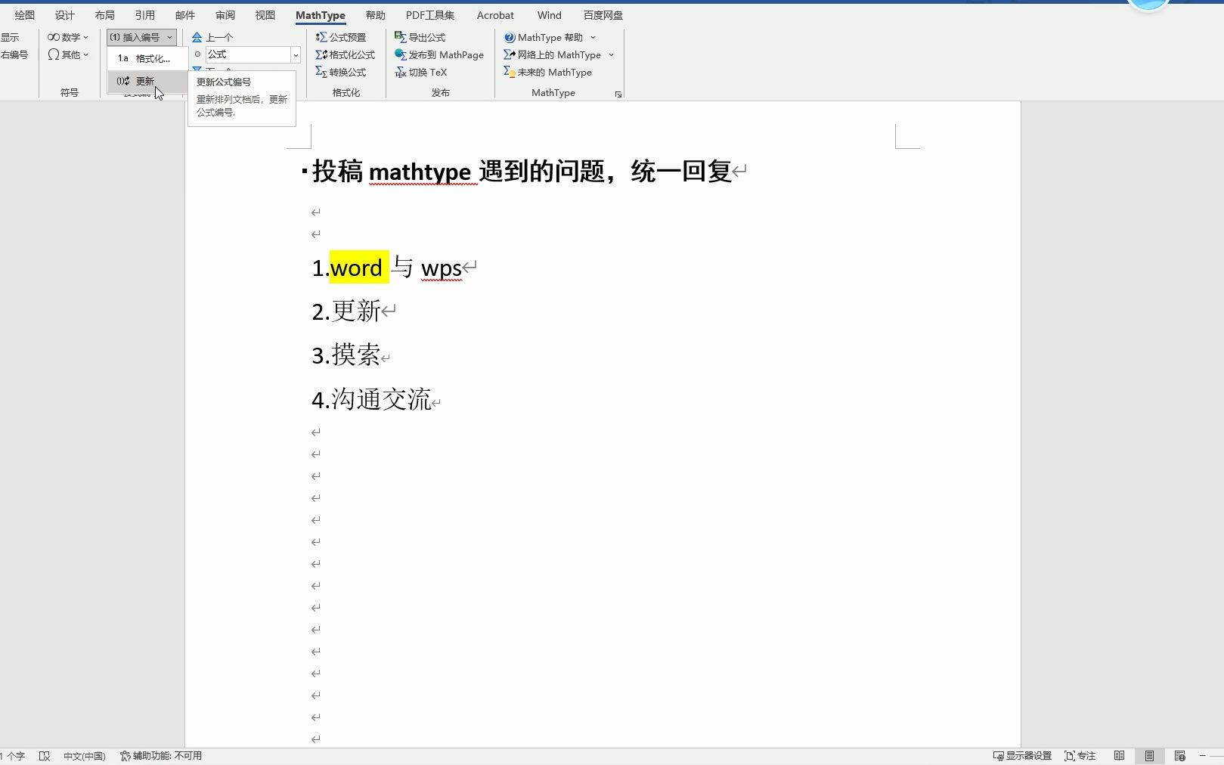Click the word count in status bar

click(x=13, y=756)
